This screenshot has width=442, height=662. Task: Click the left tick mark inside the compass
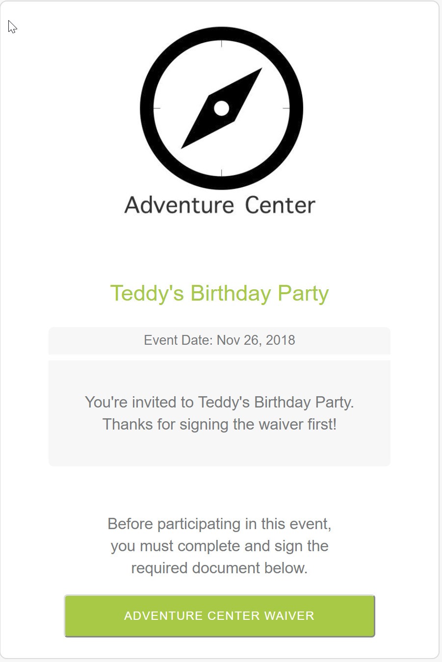[x=157, y=108]
